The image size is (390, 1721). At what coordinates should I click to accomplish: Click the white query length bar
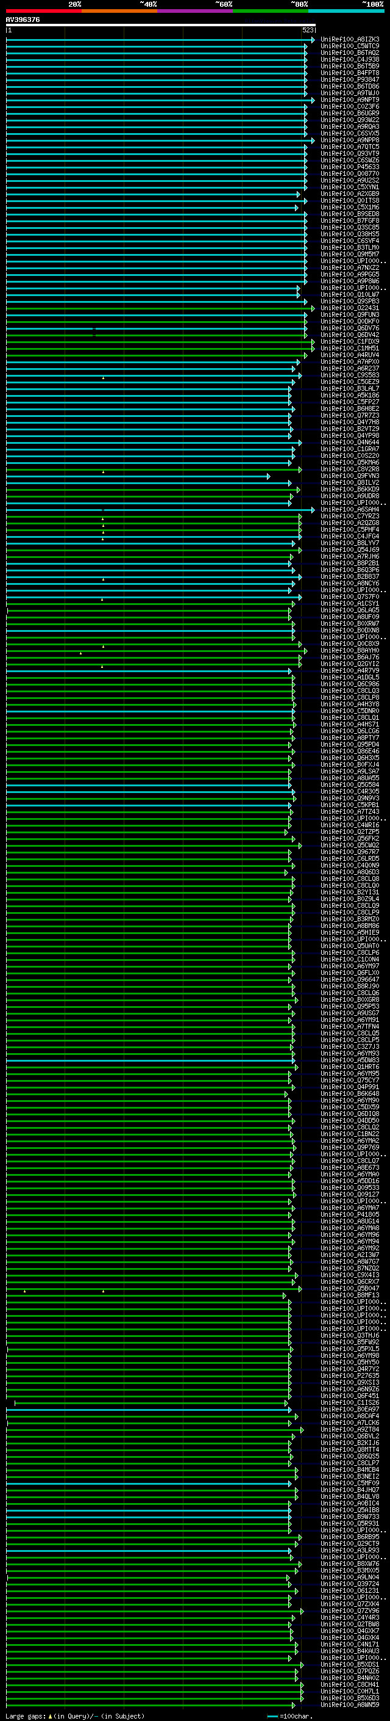tap(161, 24)
